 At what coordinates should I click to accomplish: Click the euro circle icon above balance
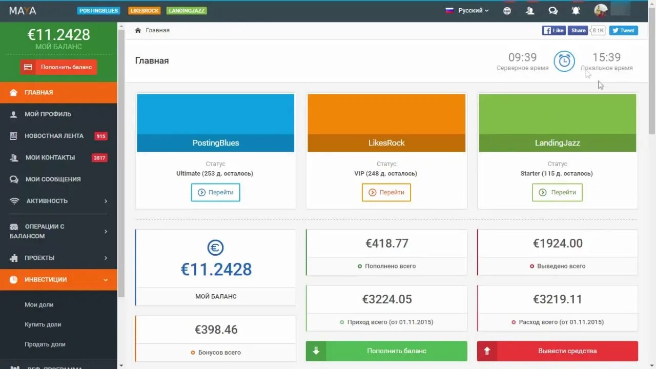pos(216,248)
